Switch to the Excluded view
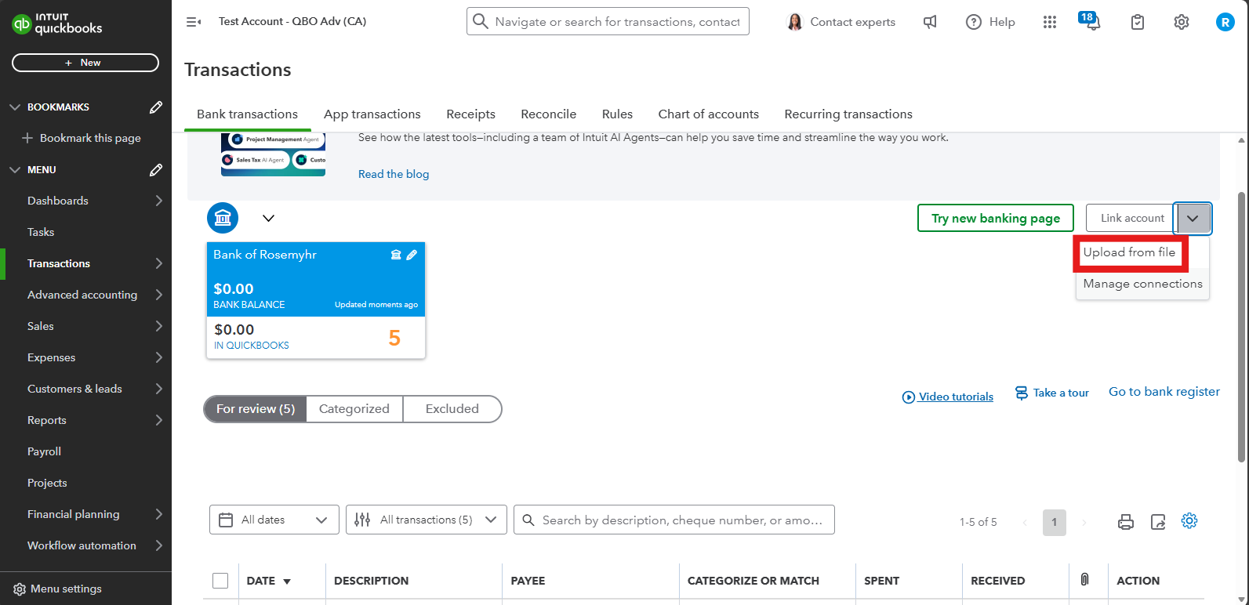This screenshot has height=605, width=1249. pyautogui.click(x=452, y=409)
